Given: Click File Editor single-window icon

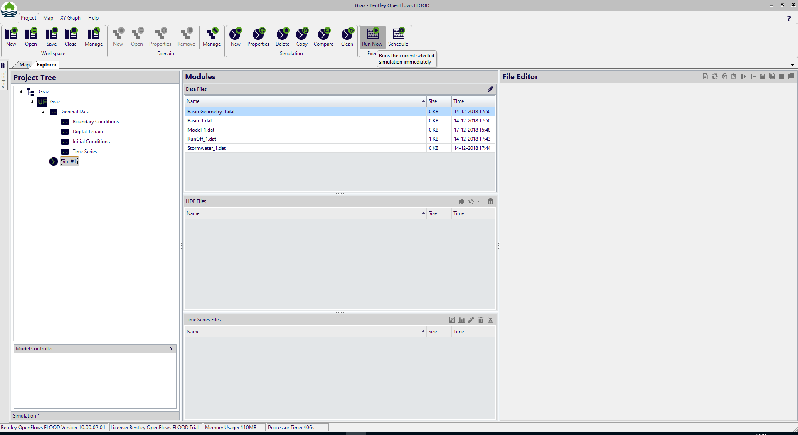Looking at the screenshot, I should click(x=782, y=76).
